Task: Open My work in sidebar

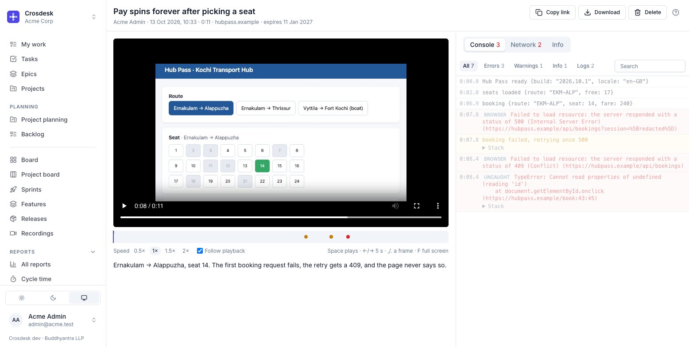Action: click(53, 44)
